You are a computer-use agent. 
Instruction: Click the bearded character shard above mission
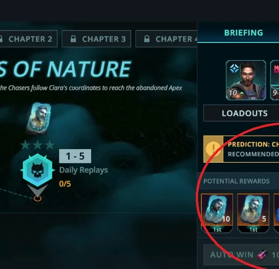pyautogui.click(x=39, y=118)
